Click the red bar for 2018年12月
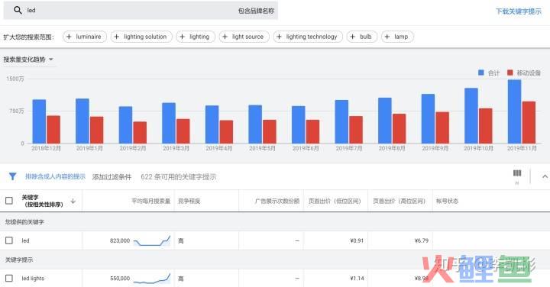 [x=53, y=129]
